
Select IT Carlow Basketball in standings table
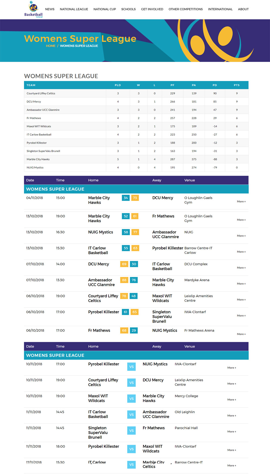pos(39,135)
